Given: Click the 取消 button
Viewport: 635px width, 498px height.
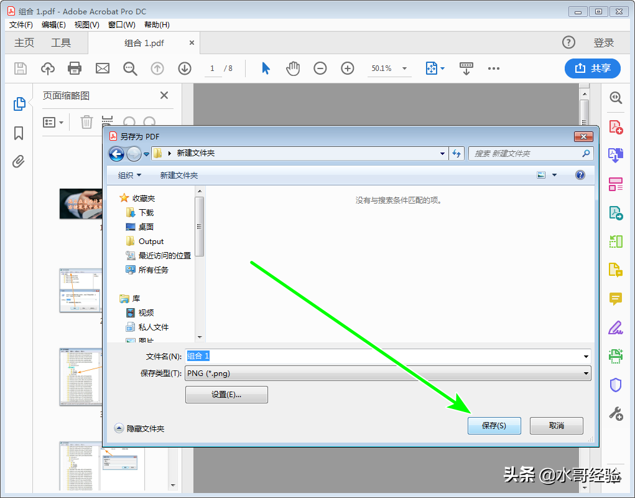Looking at the screenshot, I should [x=557, y=425].
